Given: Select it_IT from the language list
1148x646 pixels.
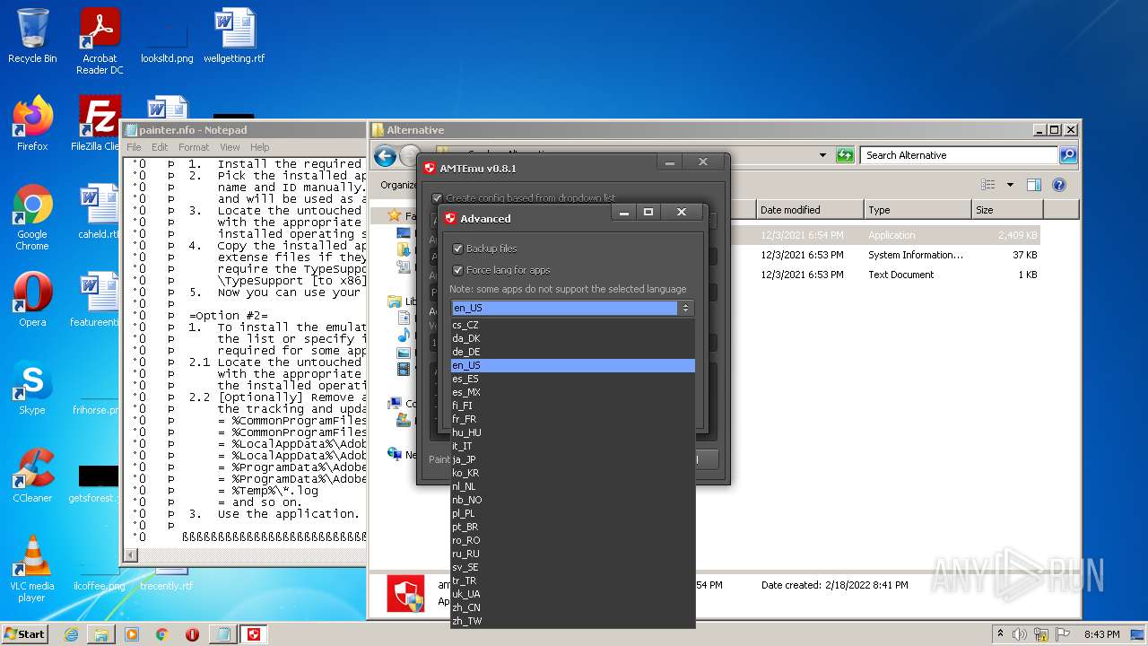Looking at the screenshot, I should [572, 446].
